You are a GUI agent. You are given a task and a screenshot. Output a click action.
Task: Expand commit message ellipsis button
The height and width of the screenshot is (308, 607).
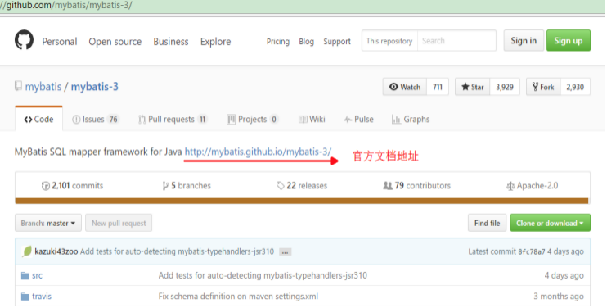[x=285, y=252]
